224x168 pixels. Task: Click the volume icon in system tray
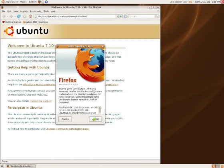(196, 2)
